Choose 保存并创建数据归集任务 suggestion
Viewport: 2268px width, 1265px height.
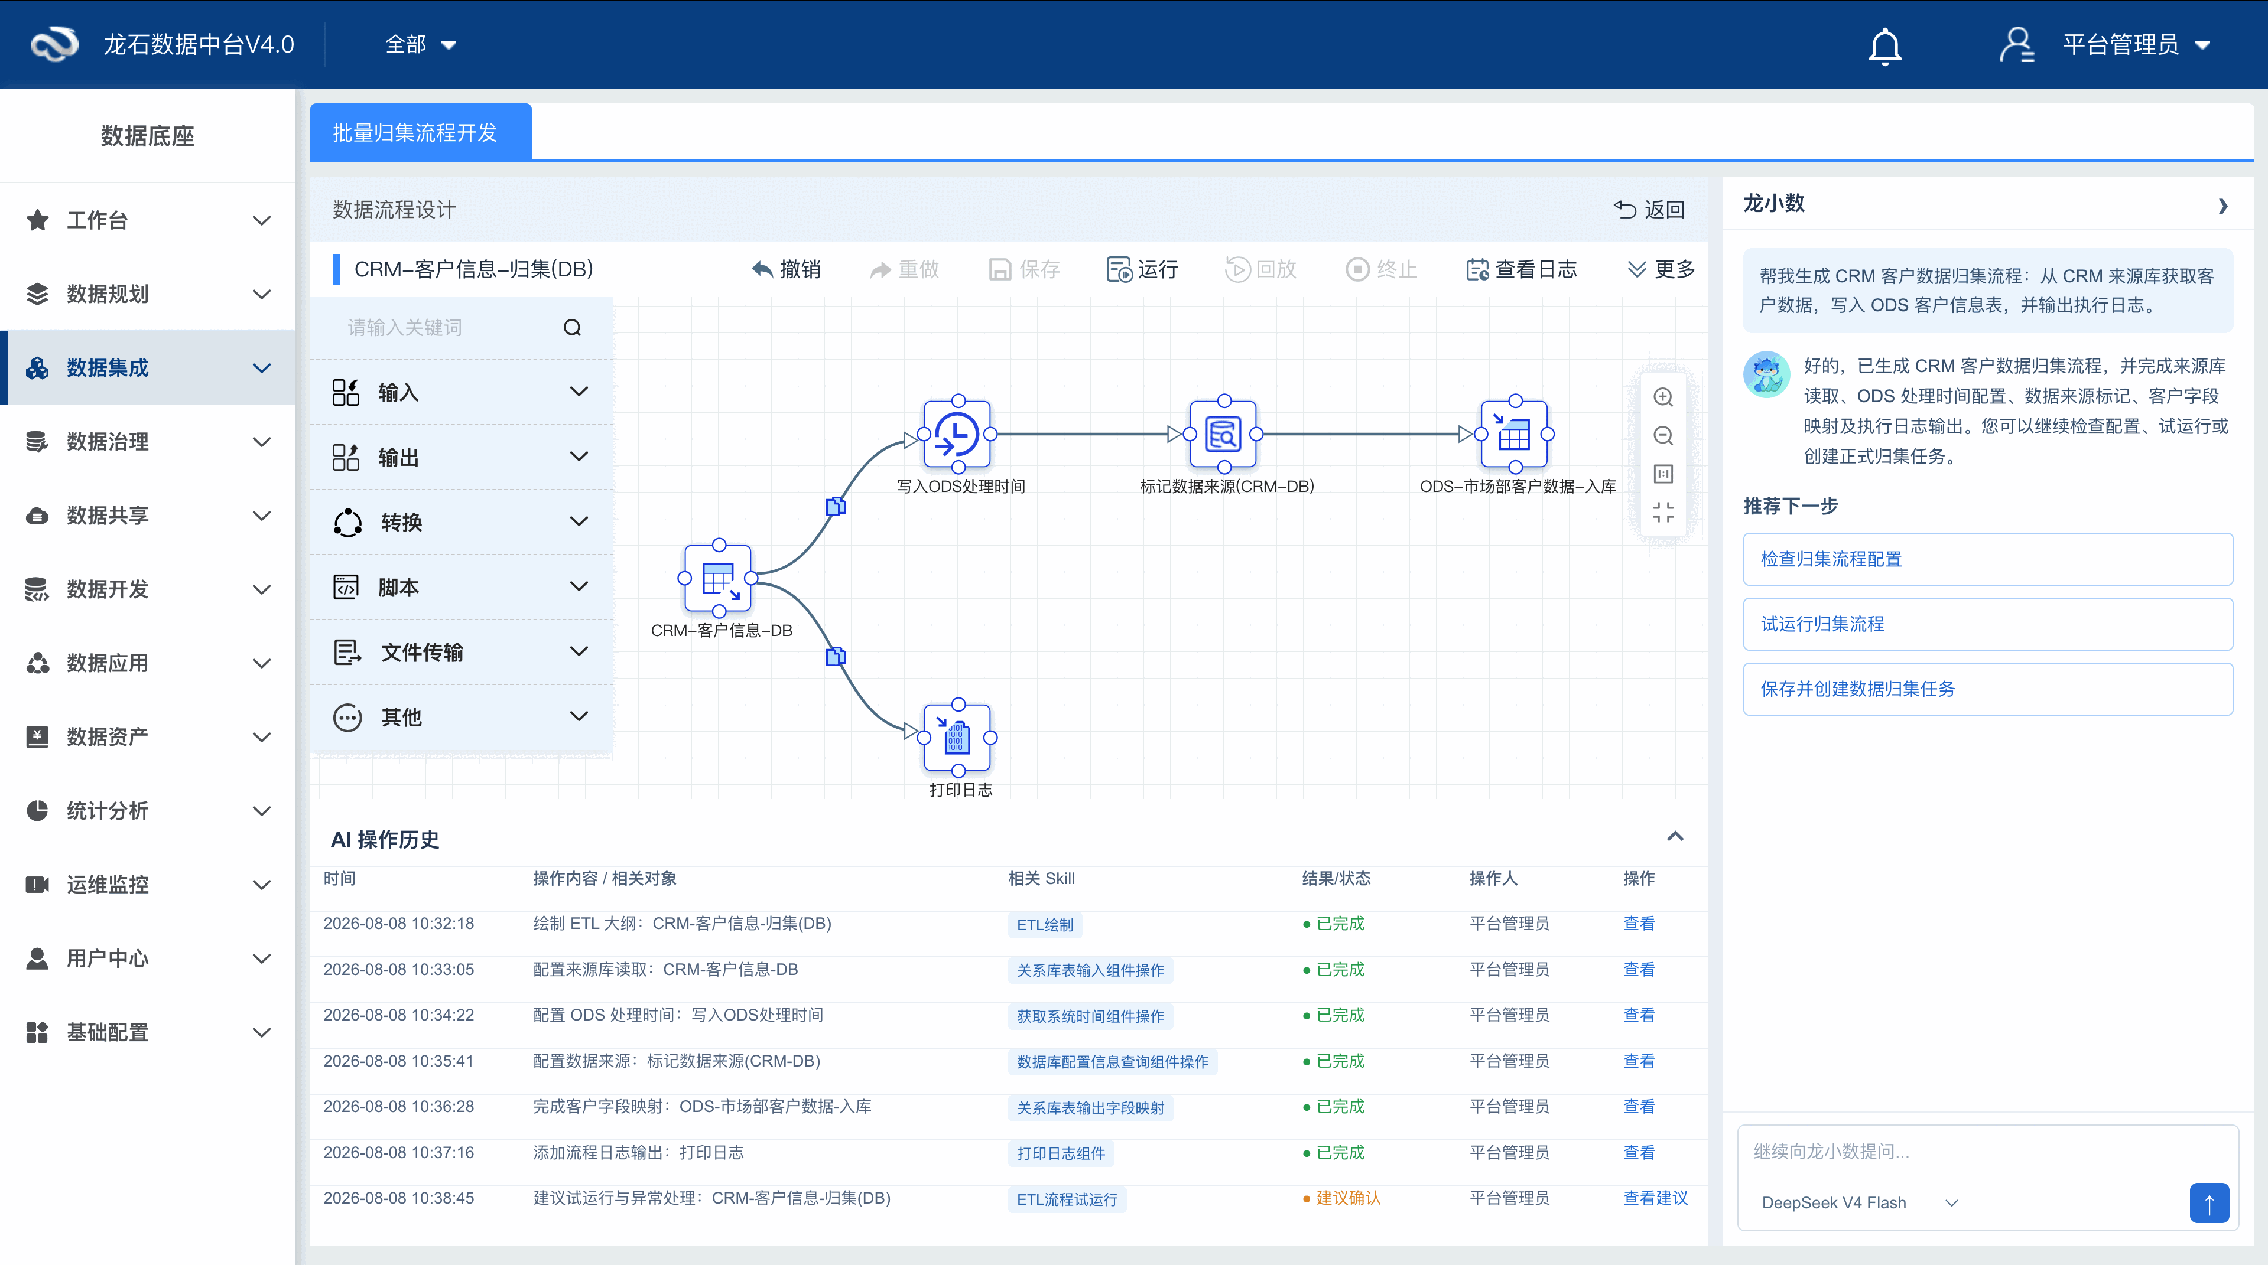click(1987, 689)
